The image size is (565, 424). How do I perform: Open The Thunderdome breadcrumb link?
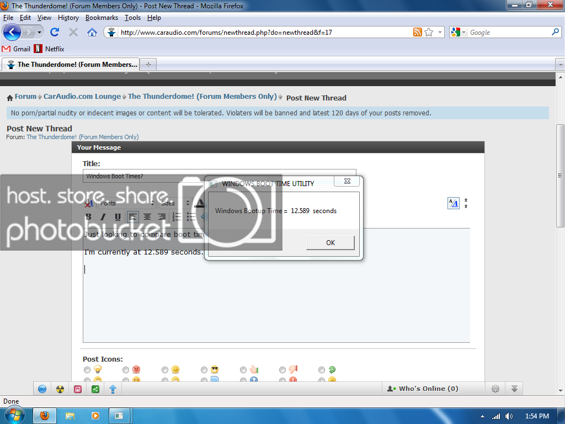click(x=202, y=97)
